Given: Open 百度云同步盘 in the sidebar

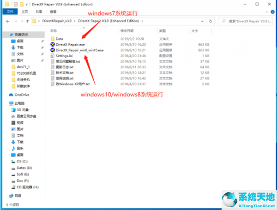Looking at the screenshot, I should [26, 116].
